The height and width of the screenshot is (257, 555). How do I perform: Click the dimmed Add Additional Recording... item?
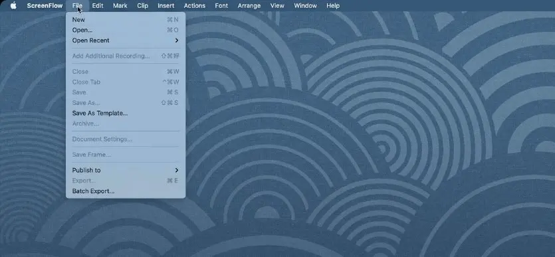pyautogui.click(x=126, y=56)
